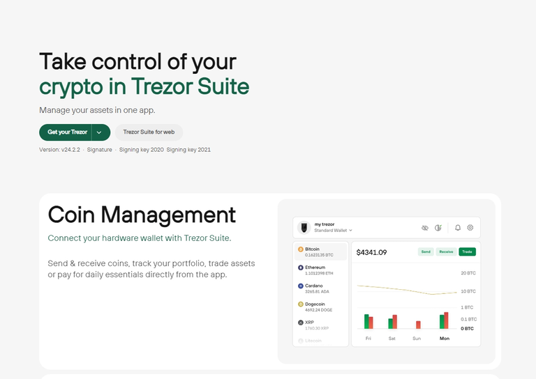Toggle the hide balances eye icon

[425, 228]
